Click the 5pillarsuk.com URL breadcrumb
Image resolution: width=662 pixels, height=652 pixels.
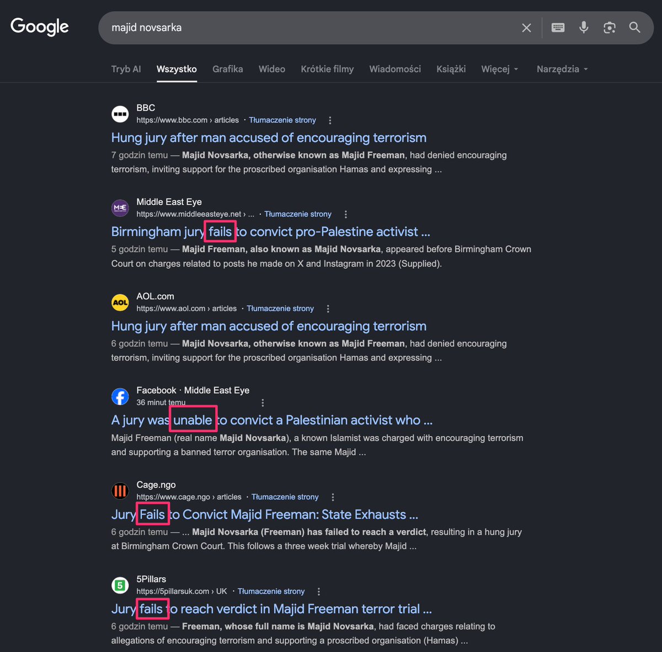pos(181,591)
